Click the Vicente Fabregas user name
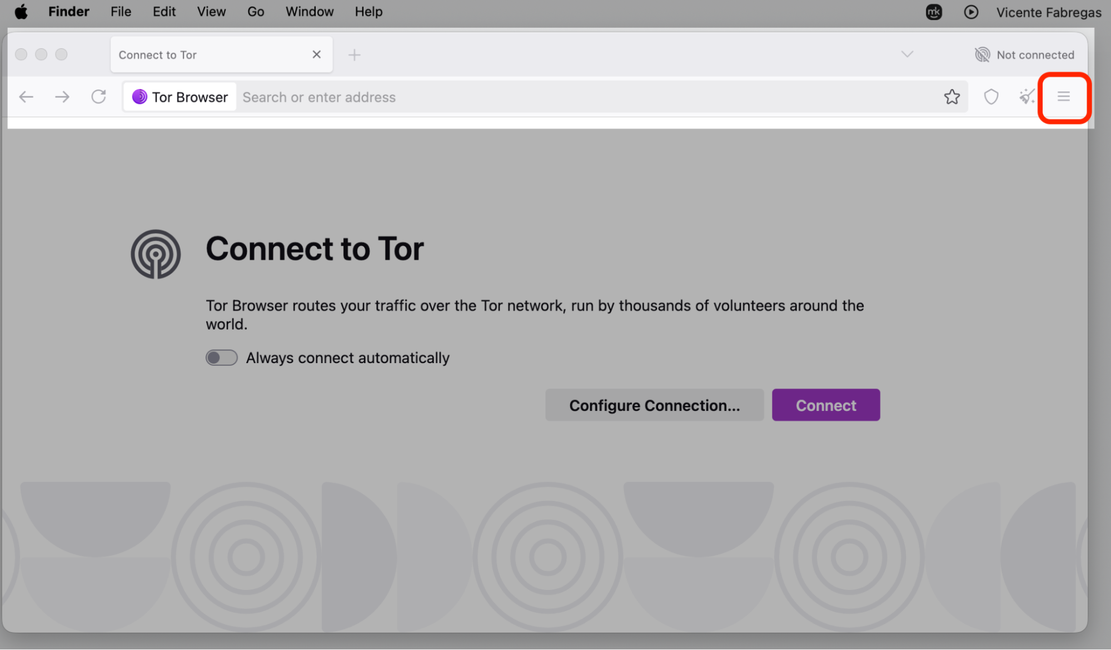This screenshot has height=650, width=1111. [1048, 12]
